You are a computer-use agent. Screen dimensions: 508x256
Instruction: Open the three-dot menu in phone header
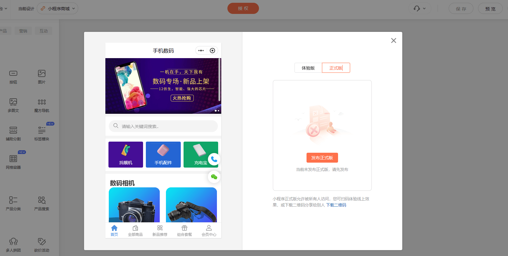pyautogui.click(x=201, y=51)
